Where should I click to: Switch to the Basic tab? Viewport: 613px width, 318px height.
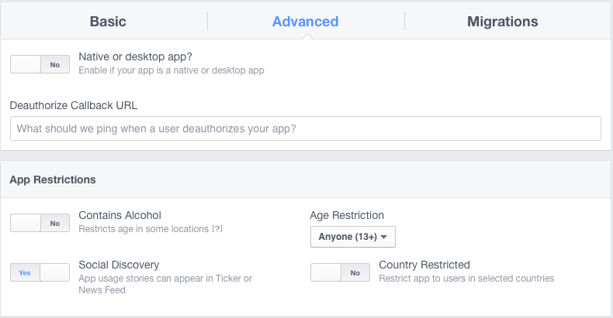(108, 21)
